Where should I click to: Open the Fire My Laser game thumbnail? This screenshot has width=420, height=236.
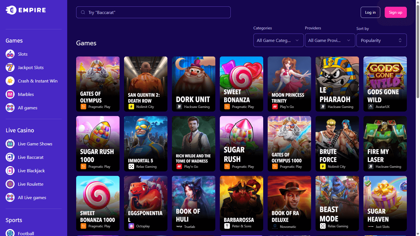(385, 144)
